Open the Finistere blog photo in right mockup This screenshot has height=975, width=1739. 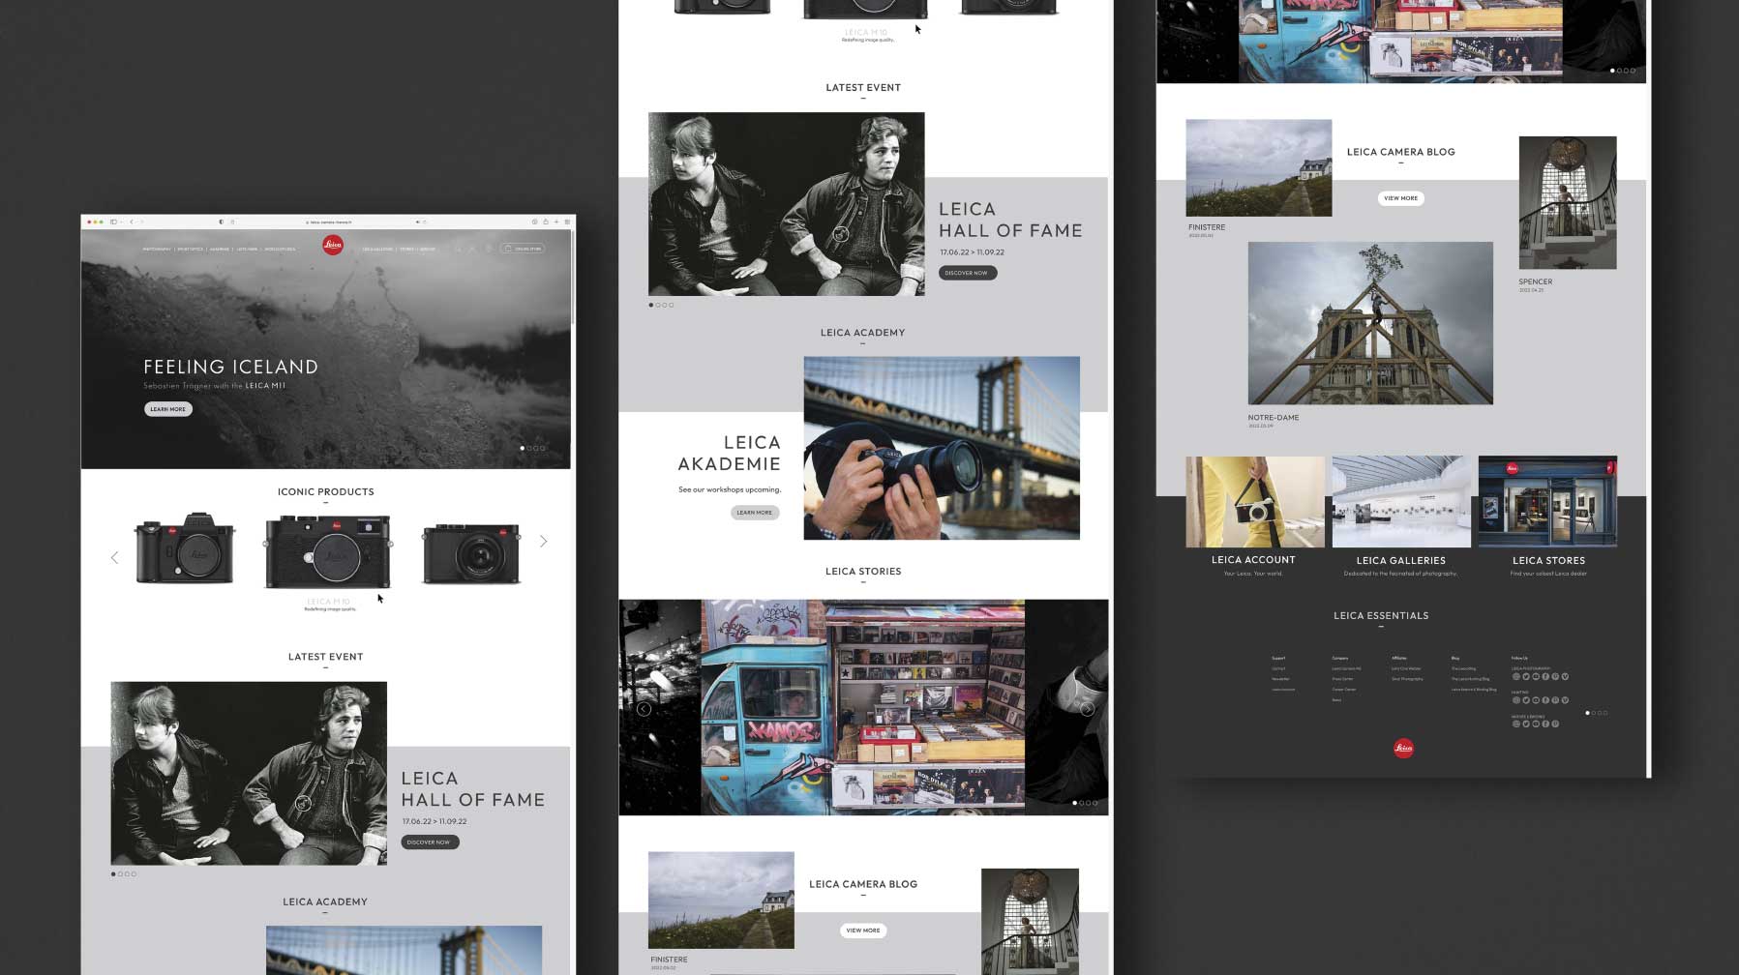coord(1258,168)
